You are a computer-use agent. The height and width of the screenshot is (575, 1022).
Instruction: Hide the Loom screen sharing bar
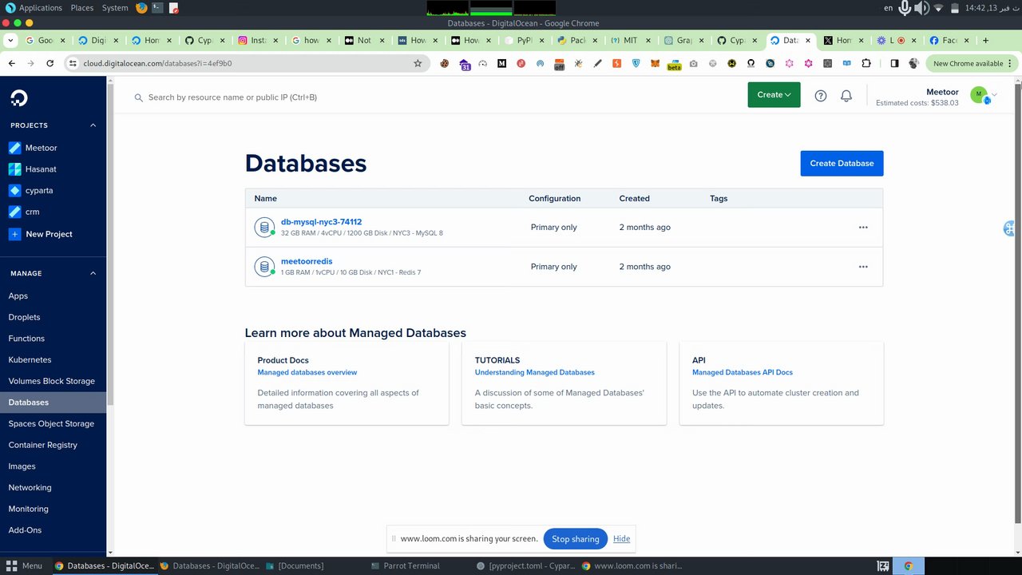(622, 539)
